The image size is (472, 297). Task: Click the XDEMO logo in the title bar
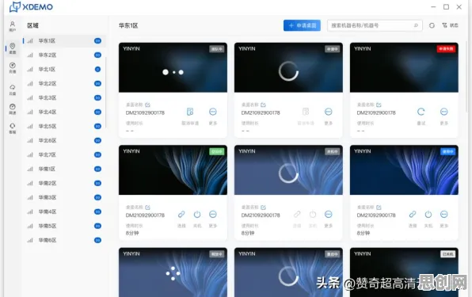point(31,6)
